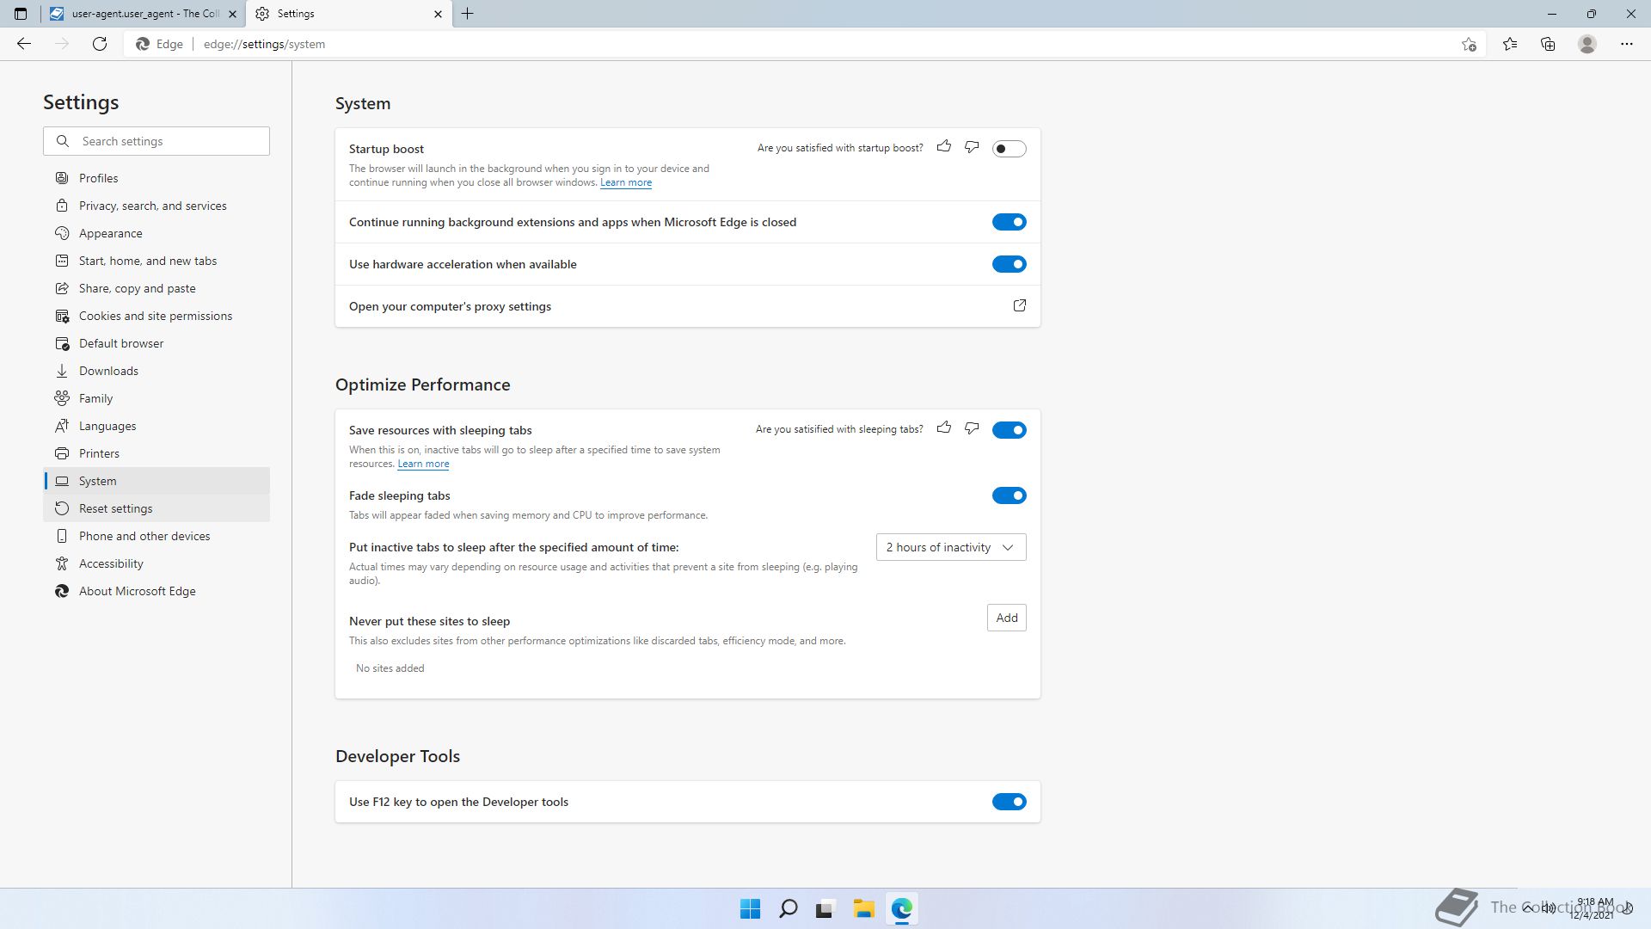The image size is (1651, 929).
Task: Expand the 2 hours of inactivity dropdown
Action: pyautogui.click(x=950, y=547)
